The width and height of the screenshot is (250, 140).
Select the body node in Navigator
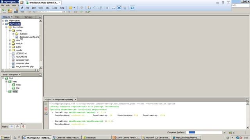[15, 91]
